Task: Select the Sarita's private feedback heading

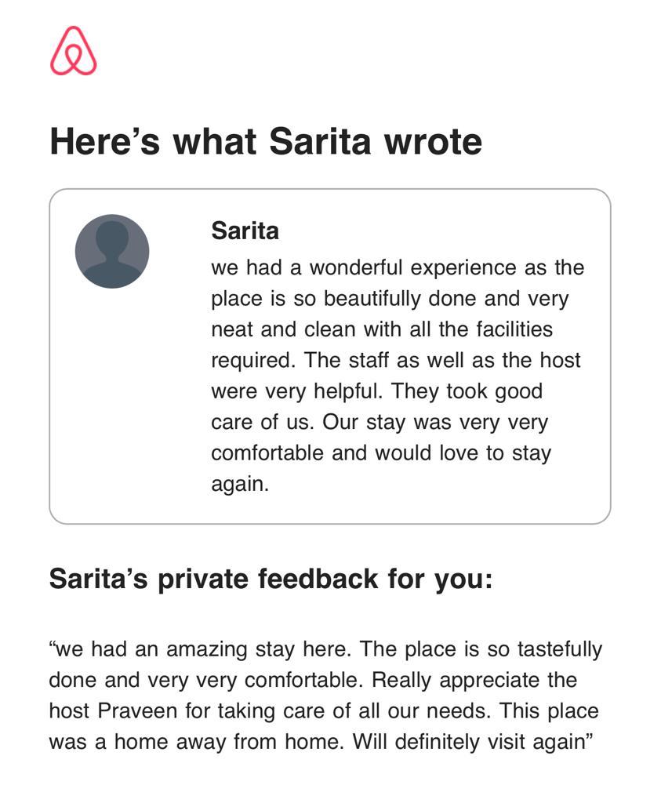Action: (x=271, y=580)
